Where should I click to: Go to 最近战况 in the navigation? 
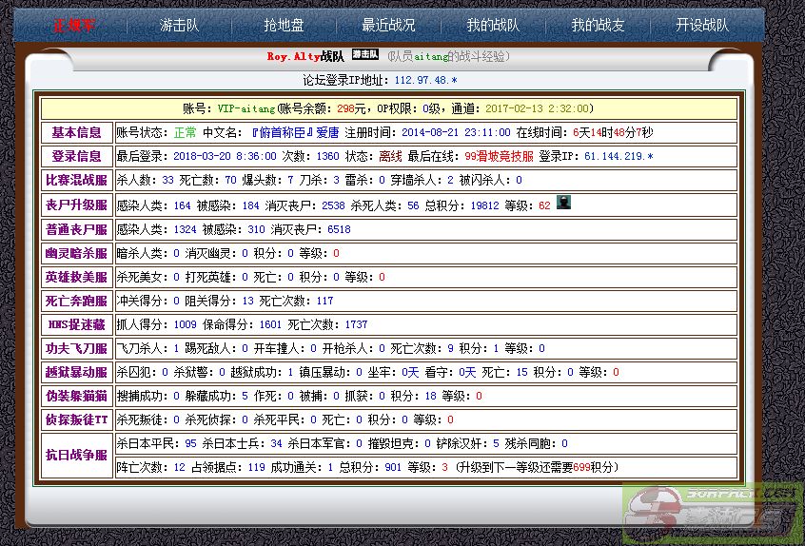click(x=388, y=26)
